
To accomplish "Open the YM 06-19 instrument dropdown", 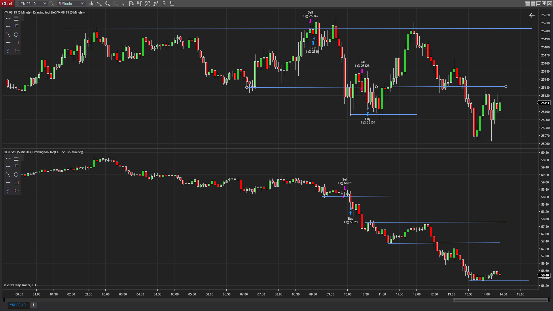I will click(33, 4).
